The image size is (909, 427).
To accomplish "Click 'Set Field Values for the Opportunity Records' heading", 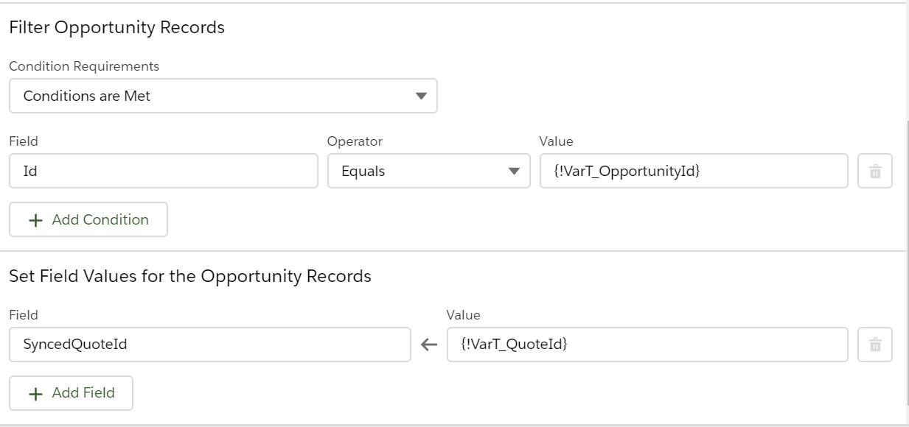I will [x=189, y=276].
